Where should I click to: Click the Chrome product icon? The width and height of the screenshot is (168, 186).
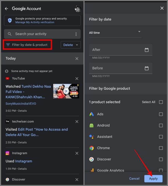coord(91,148)
